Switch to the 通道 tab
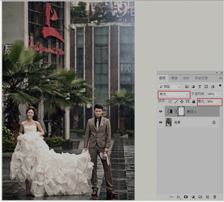The width and height of the screenshot is (224, 202). pos(174,78)
